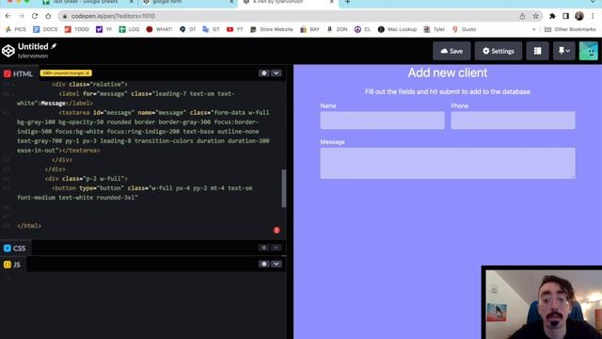
Task: Open the DOCS bookmark
Action: point(45,29)
